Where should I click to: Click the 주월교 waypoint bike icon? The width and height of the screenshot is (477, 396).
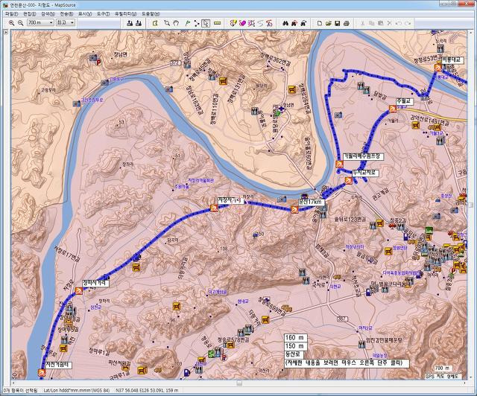pyautogui.click(x=393, y=109)
